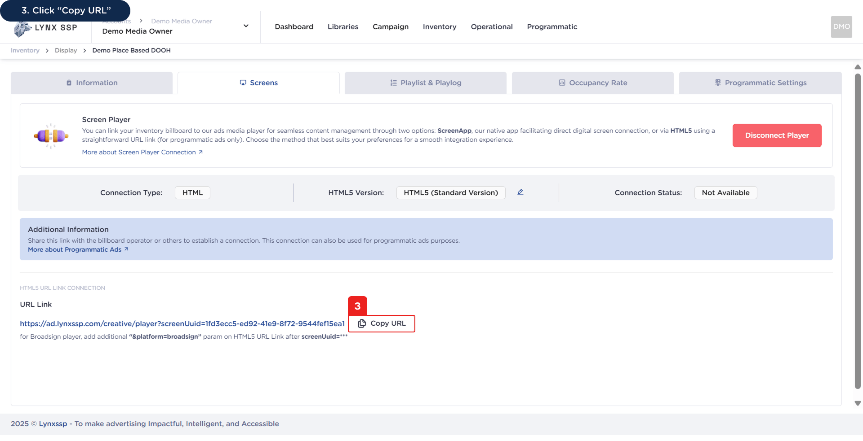Edit HTML5 version with pencil icon

pos(520,192)
